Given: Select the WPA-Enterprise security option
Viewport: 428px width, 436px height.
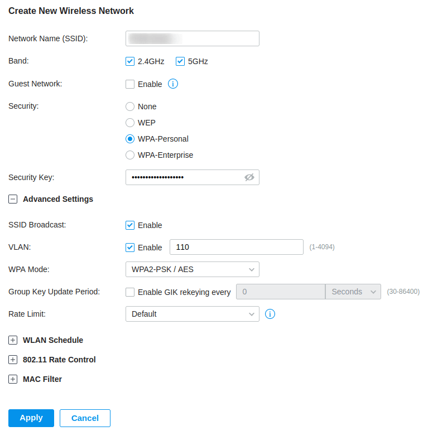Looking at the screenshot, I should (130, 155).
